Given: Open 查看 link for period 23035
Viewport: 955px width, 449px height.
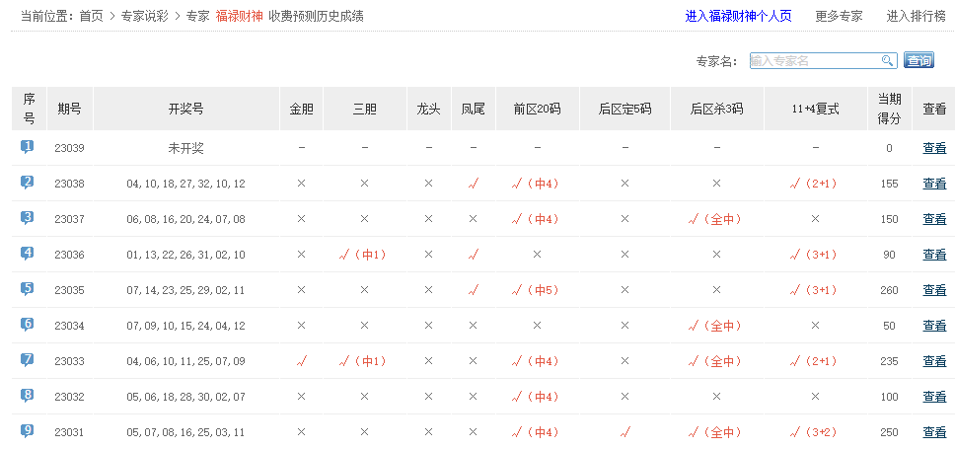Looking at the screenshot, I should tap(933, 290).
